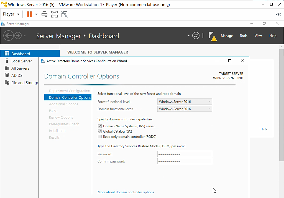Screen dimensions: 284x198
Task: Refresh the Server Manager dashboard
Action: (196, 35)
